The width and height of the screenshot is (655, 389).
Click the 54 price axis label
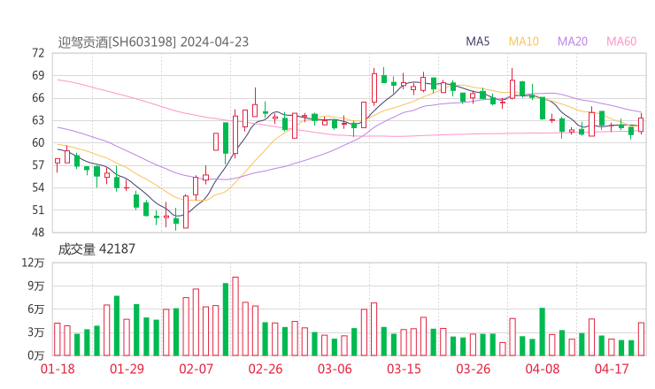pyautogui.click(x=37, y=187)
